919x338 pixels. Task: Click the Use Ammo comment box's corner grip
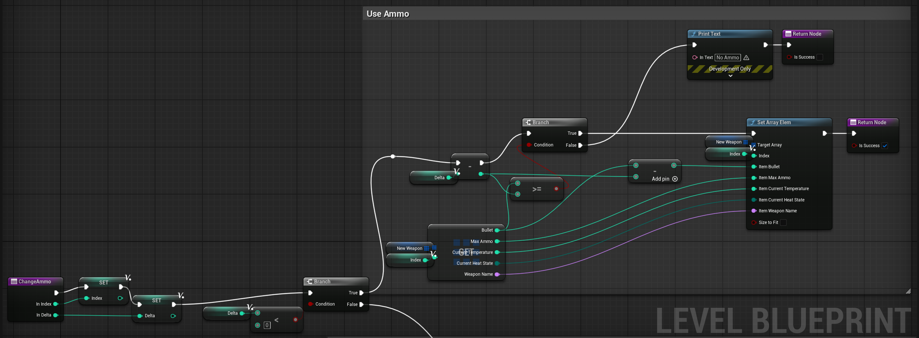point(908,291)
